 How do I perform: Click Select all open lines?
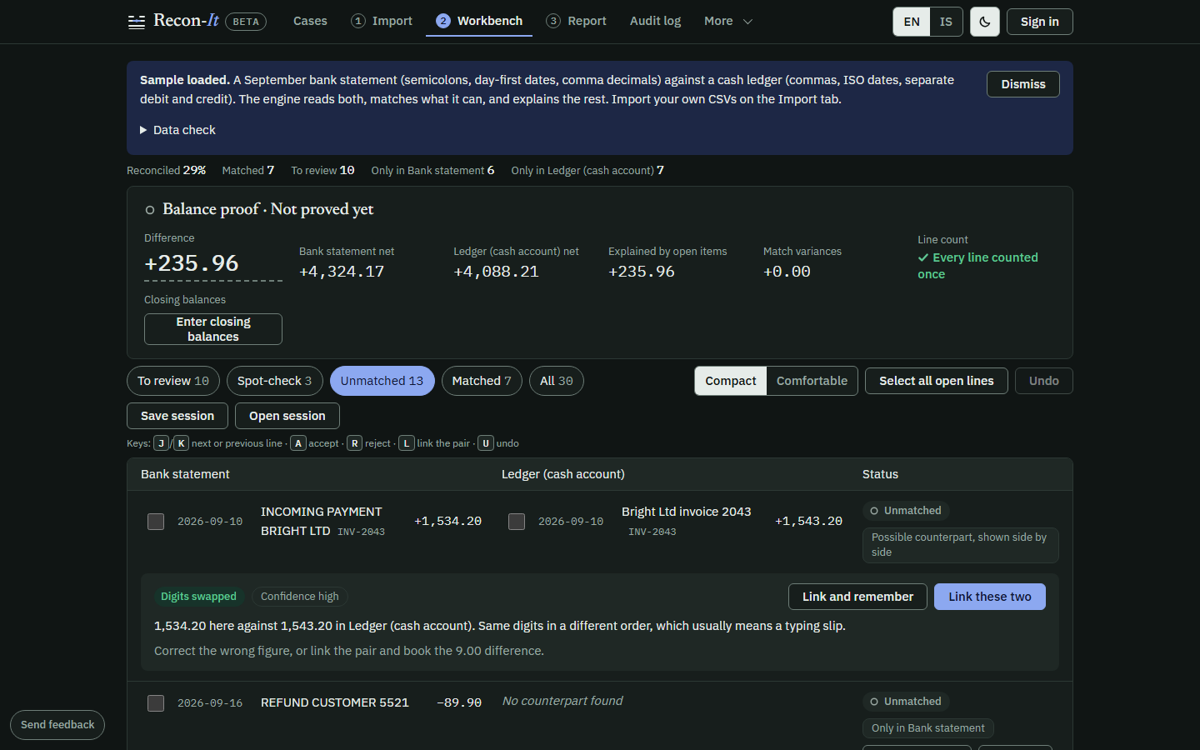pos(937,381)
